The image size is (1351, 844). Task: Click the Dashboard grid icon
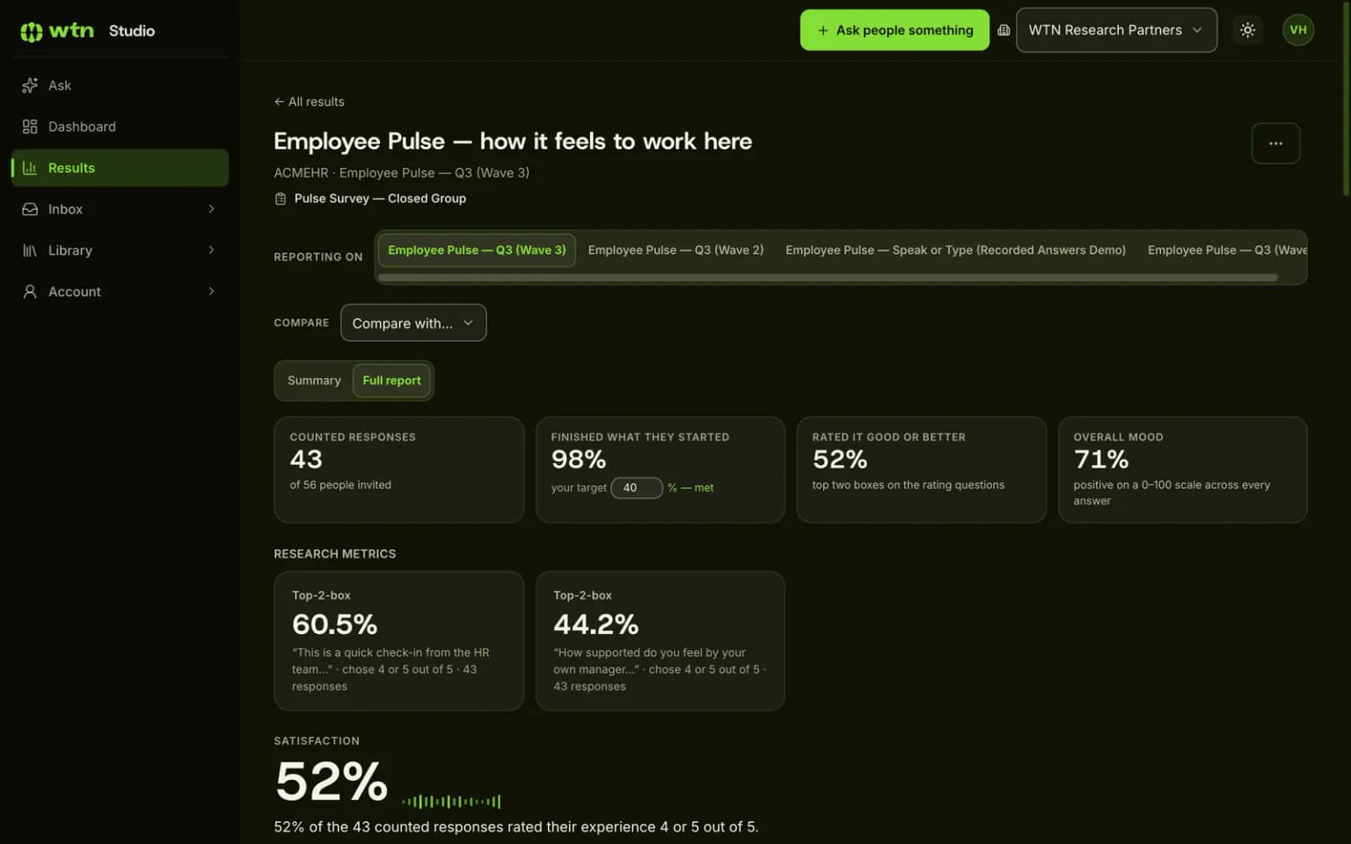[30, 127]
